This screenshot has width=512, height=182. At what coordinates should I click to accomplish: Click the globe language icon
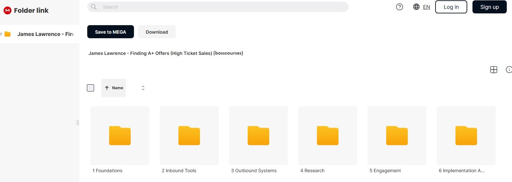point(416,7)
